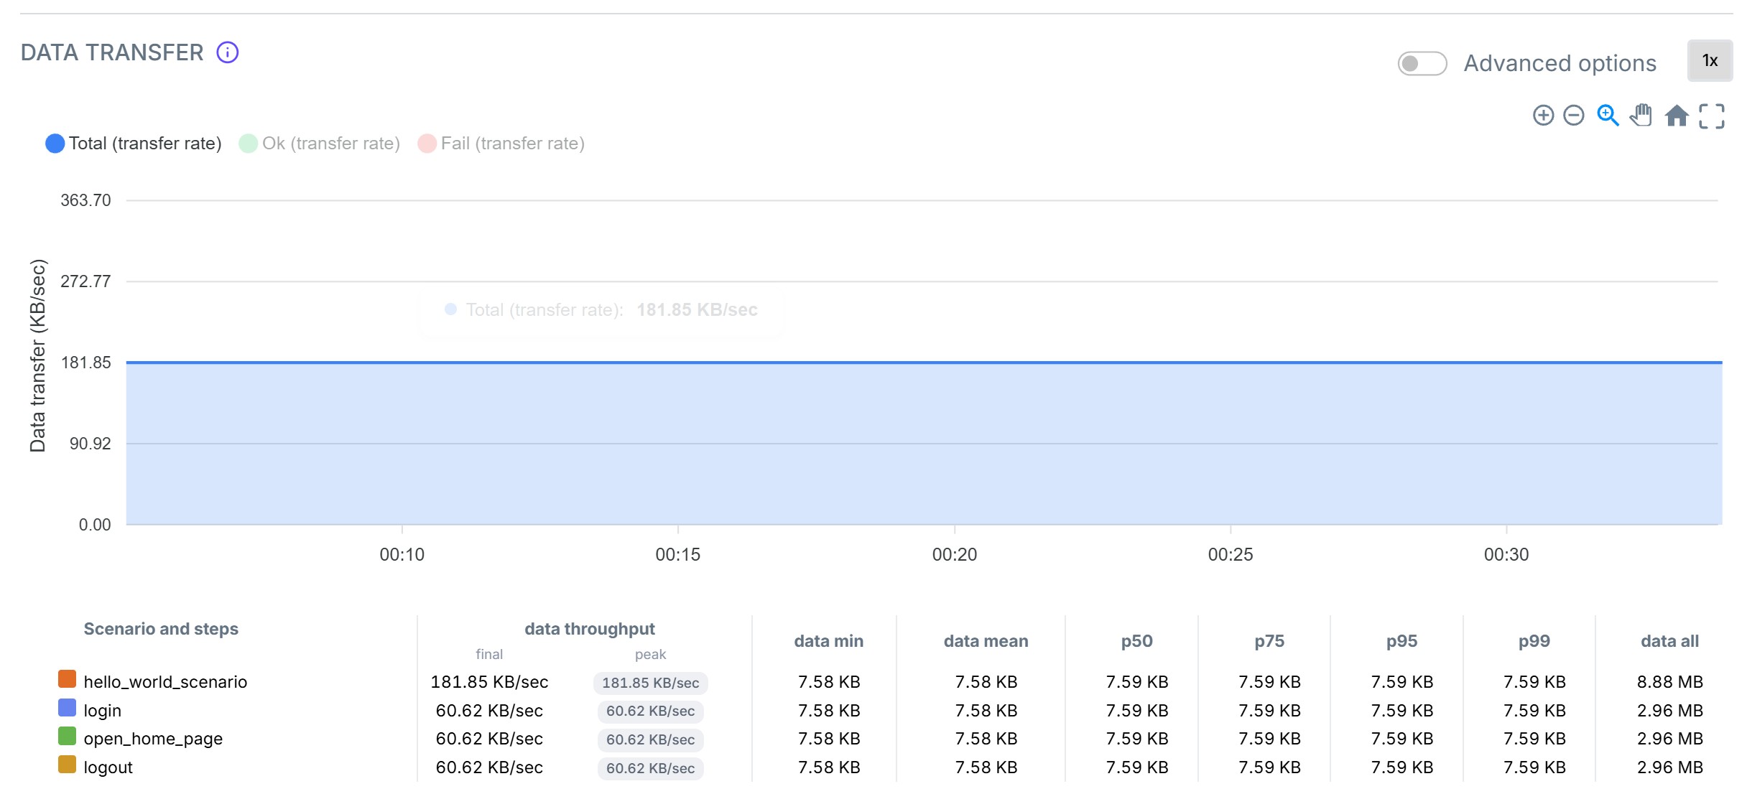Viewport: 1747px width, 794px height.
Task: Select the logout step label
Action: [108, 767]
